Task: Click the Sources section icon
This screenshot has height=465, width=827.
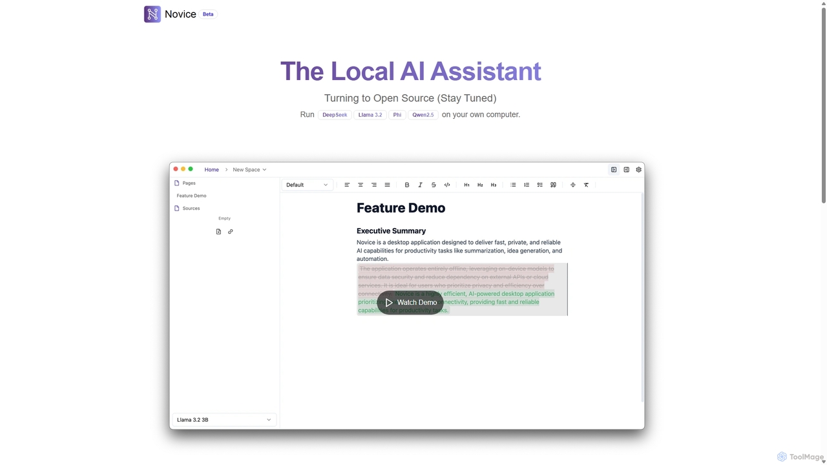Action: 176,208
